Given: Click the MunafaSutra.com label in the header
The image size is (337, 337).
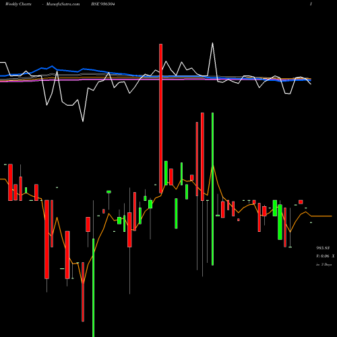Looking at the screenshot, I should tap(63, 4).
